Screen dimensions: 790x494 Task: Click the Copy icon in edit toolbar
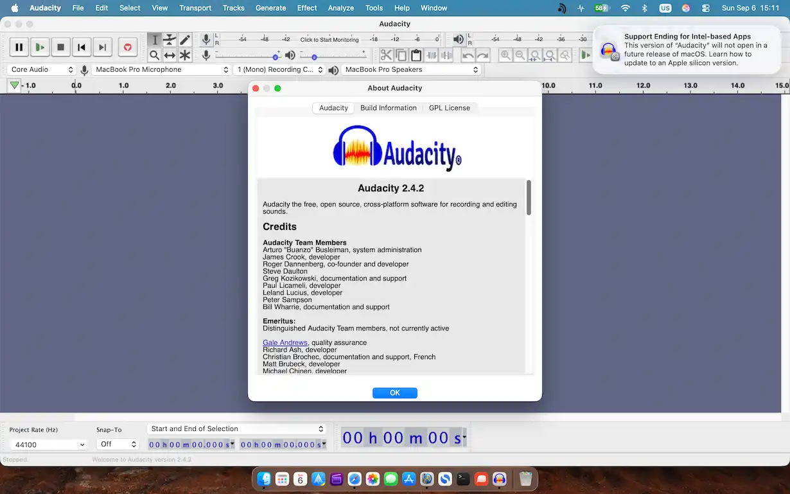(401, 55)
